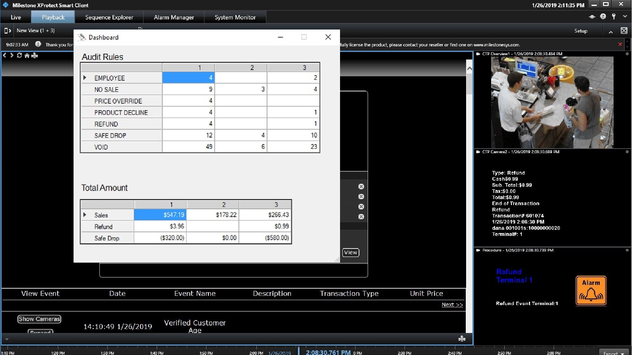Click the timeline at 1:40 PM

pos(157,353)
